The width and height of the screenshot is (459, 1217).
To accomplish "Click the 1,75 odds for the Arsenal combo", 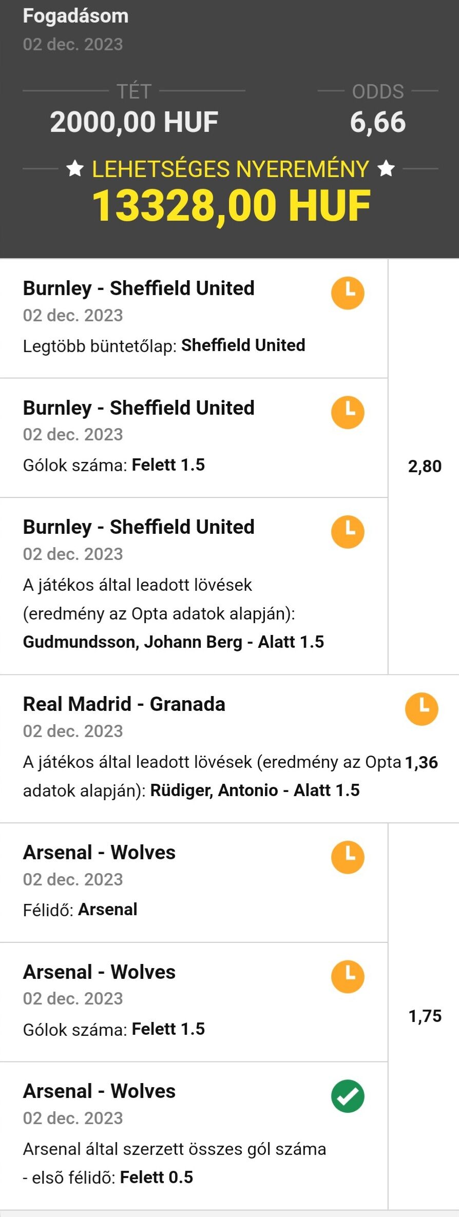I will coord(425,1016).
